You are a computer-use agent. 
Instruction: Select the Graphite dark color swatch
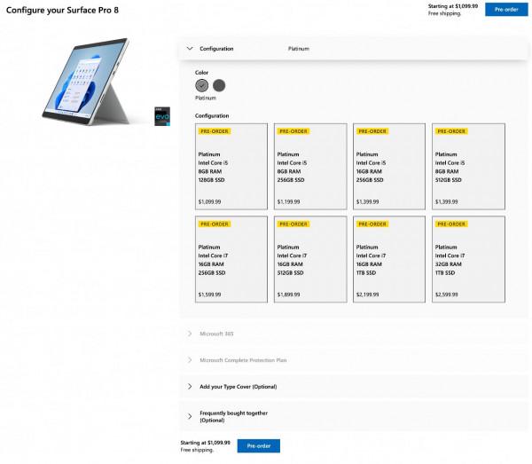click(219, 85)
